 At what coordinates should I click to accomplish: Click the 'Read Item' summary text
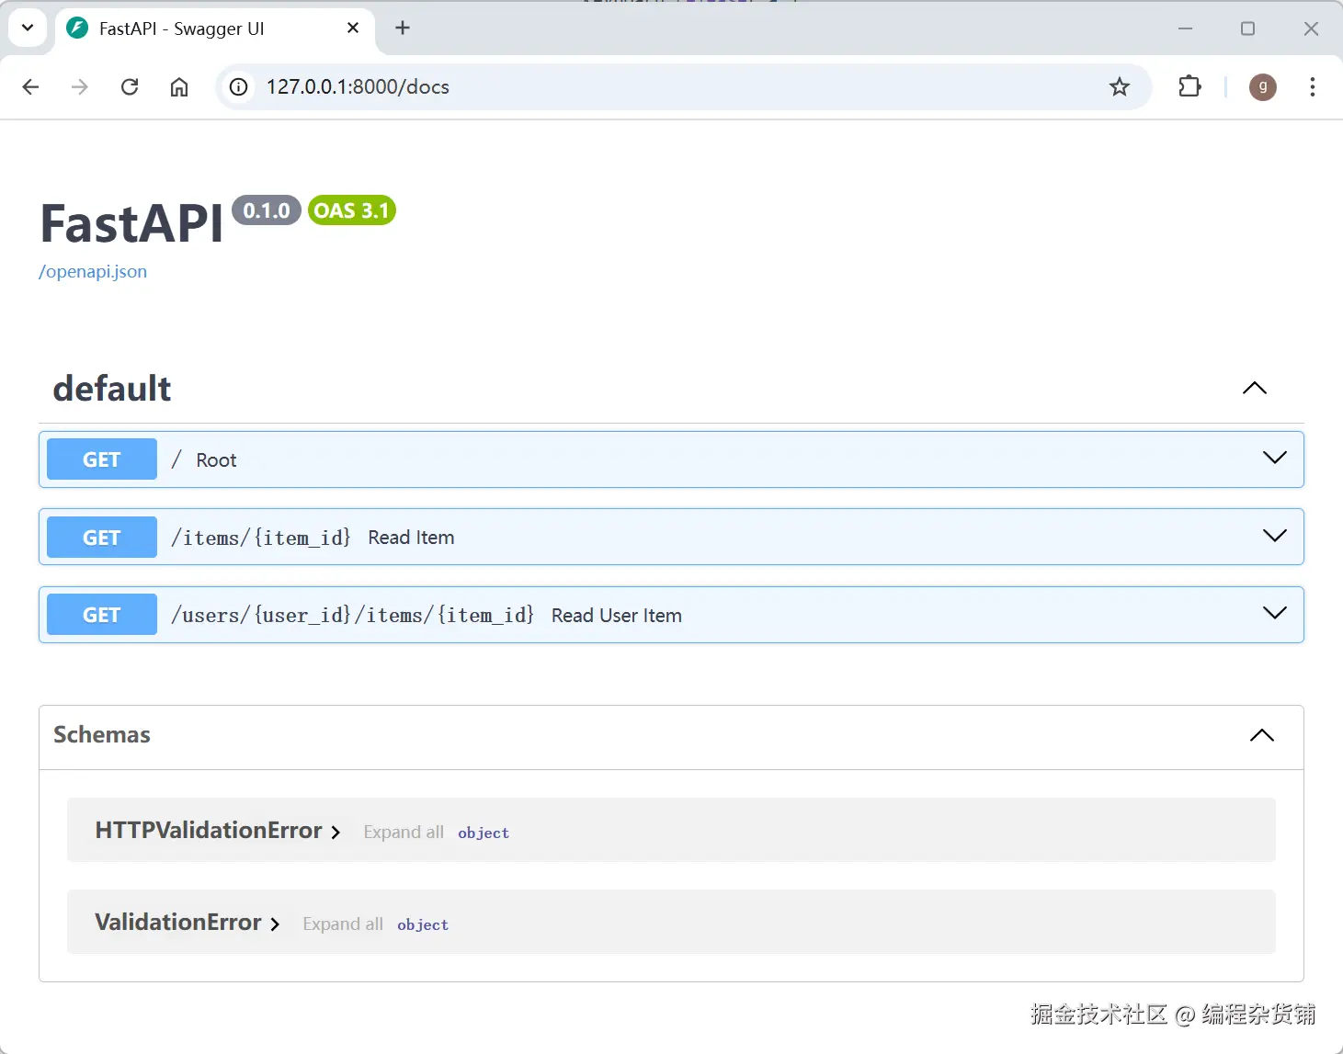click(x=411, y=538)
